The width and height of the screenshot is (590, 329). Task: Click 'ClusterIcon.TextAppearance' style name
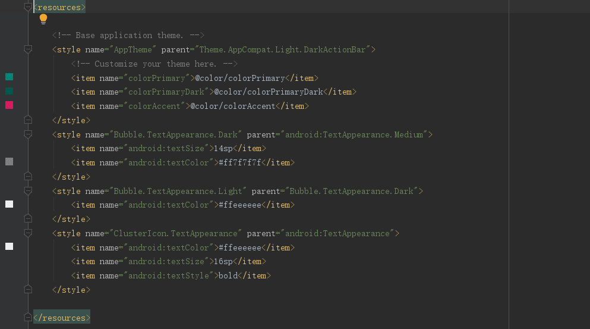pyautogui.click(x=175, y=234)
